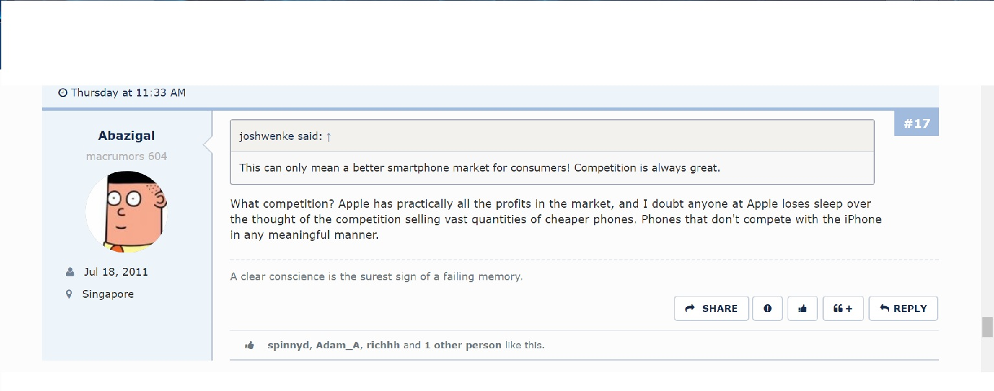Open Adam_A's profile from likes list

point(338,345)
